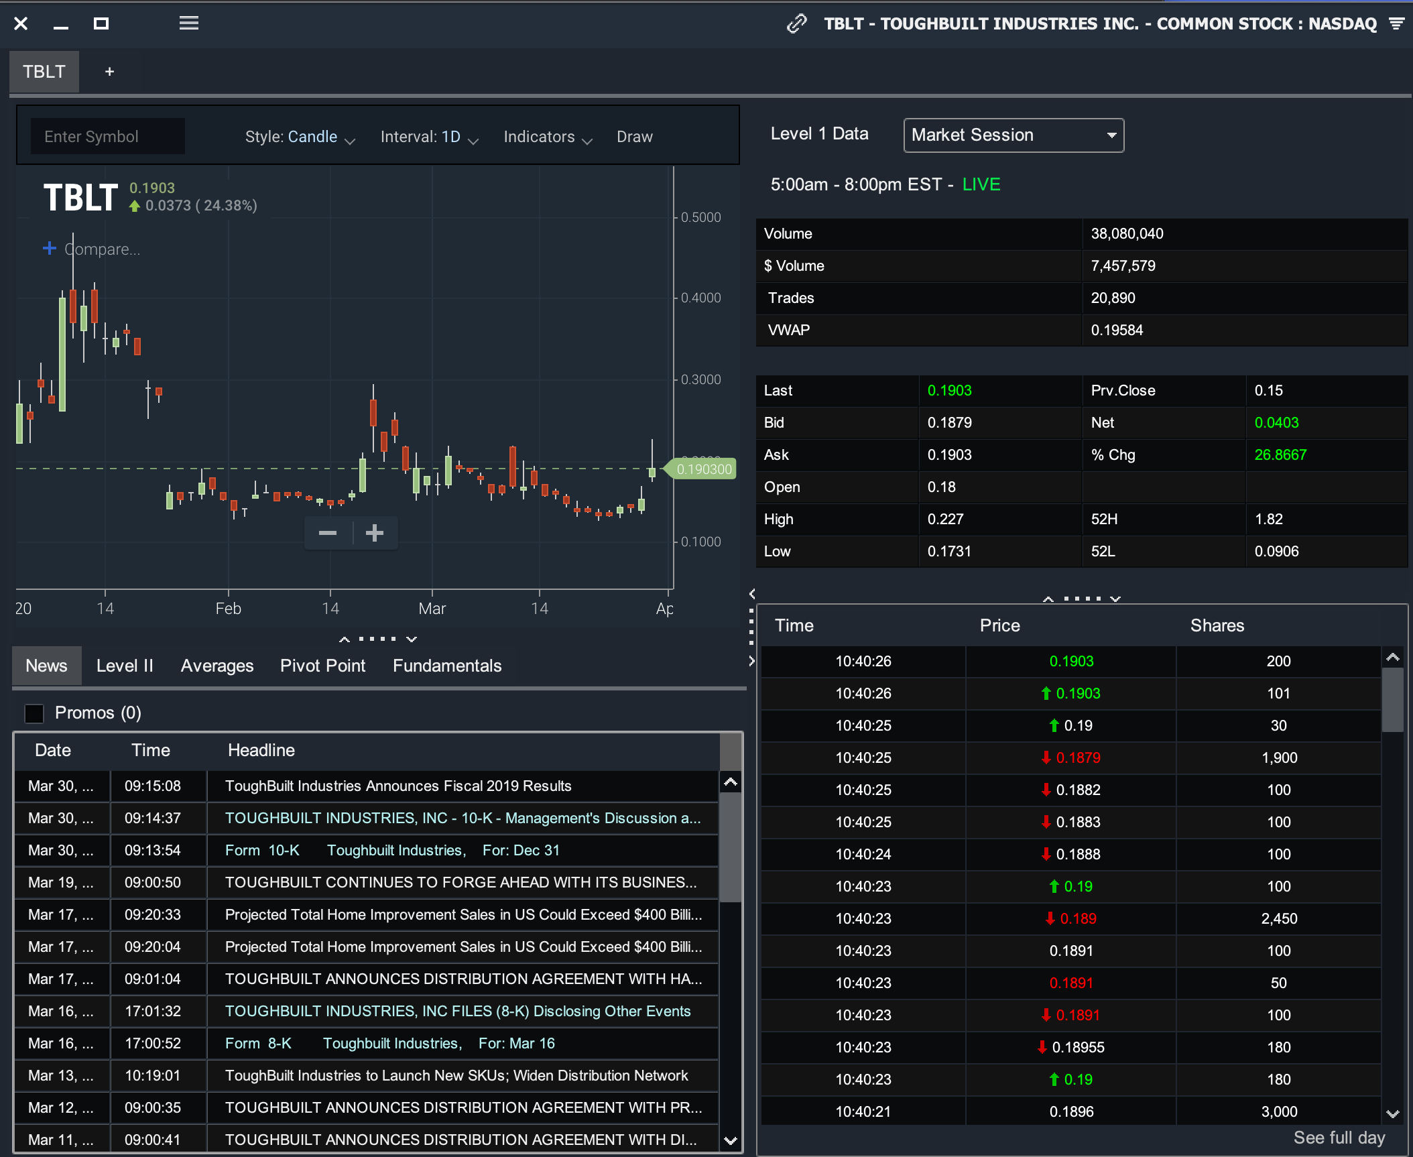
Task: Expand chart panel using down chevron below chart
Action: 412,640
